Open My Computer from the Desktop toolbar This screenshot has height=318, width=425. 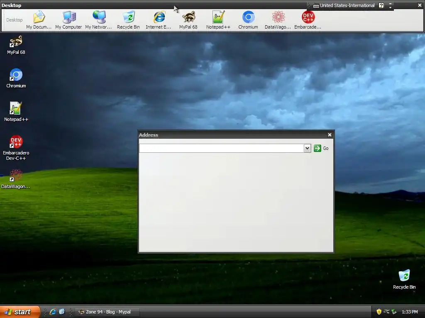(68, 20)
